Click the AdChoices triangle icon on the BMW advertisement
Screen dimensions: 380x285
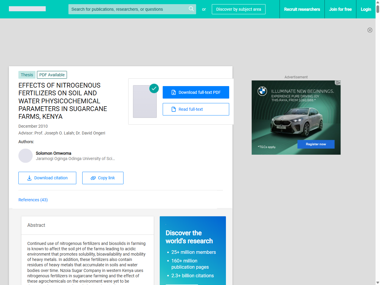pyautogui.click(x=338, y=83)
